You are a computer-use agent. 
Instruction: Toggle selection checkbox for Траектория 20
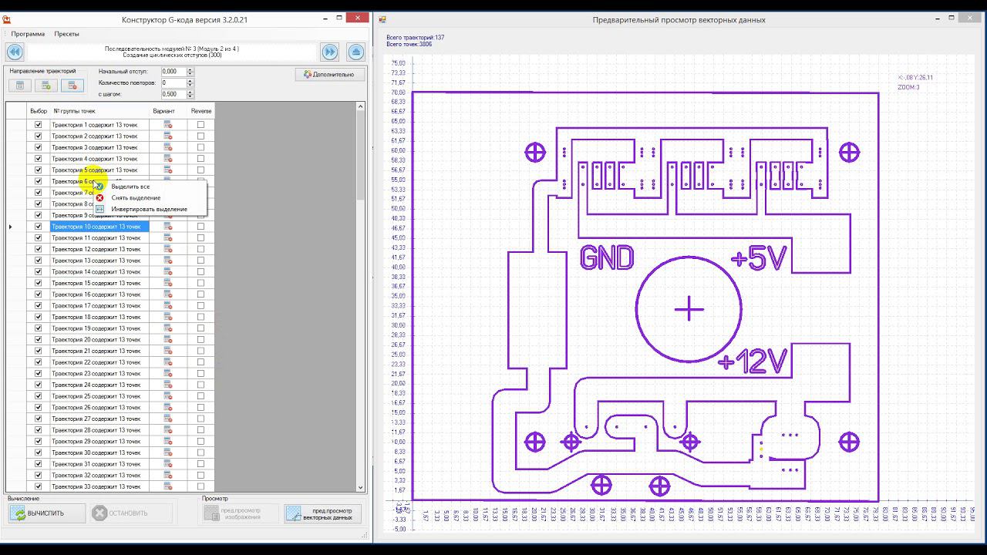point(38,339)
